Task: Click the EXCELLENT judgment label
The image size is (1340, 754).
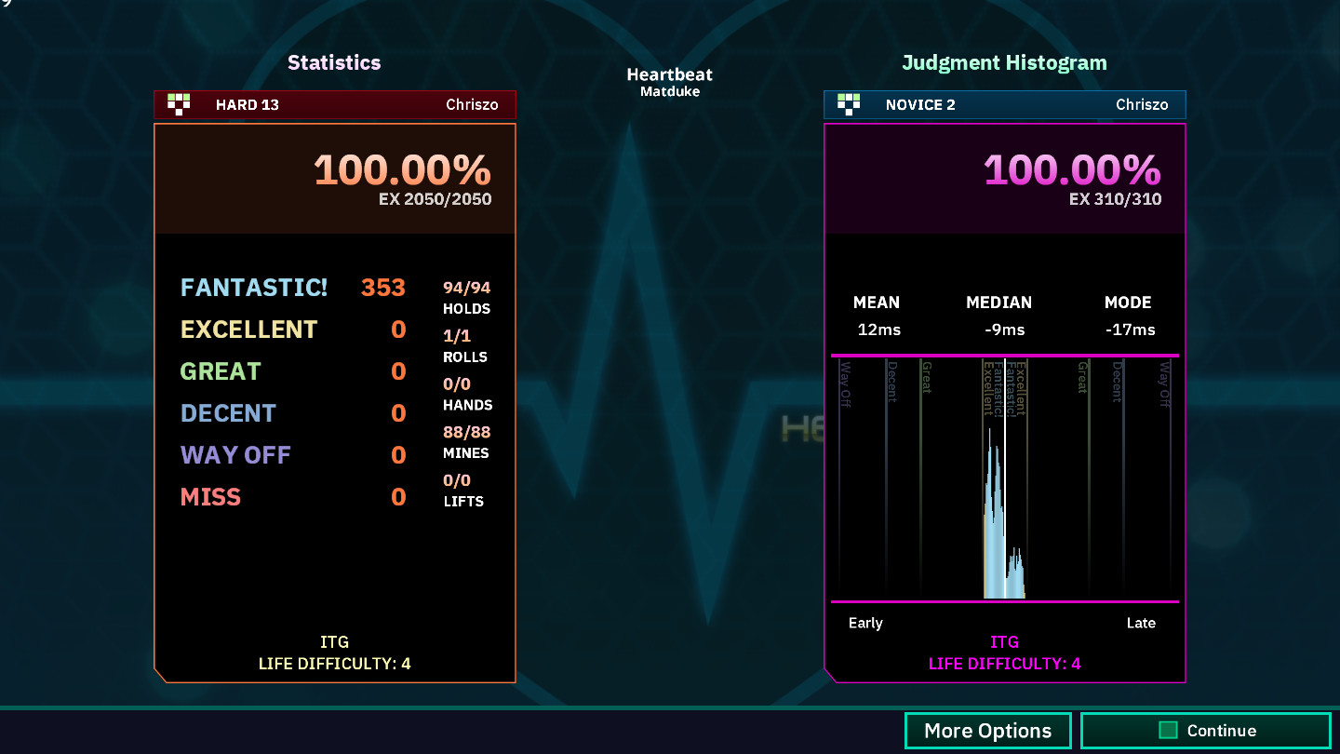Action: [248, 330]
